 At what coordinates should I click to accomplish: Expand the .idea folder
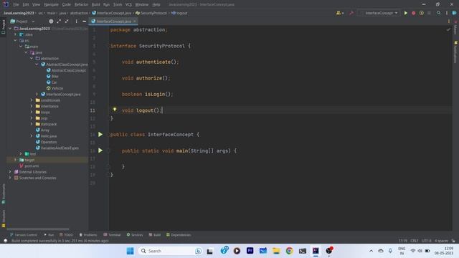click(15, 34)
